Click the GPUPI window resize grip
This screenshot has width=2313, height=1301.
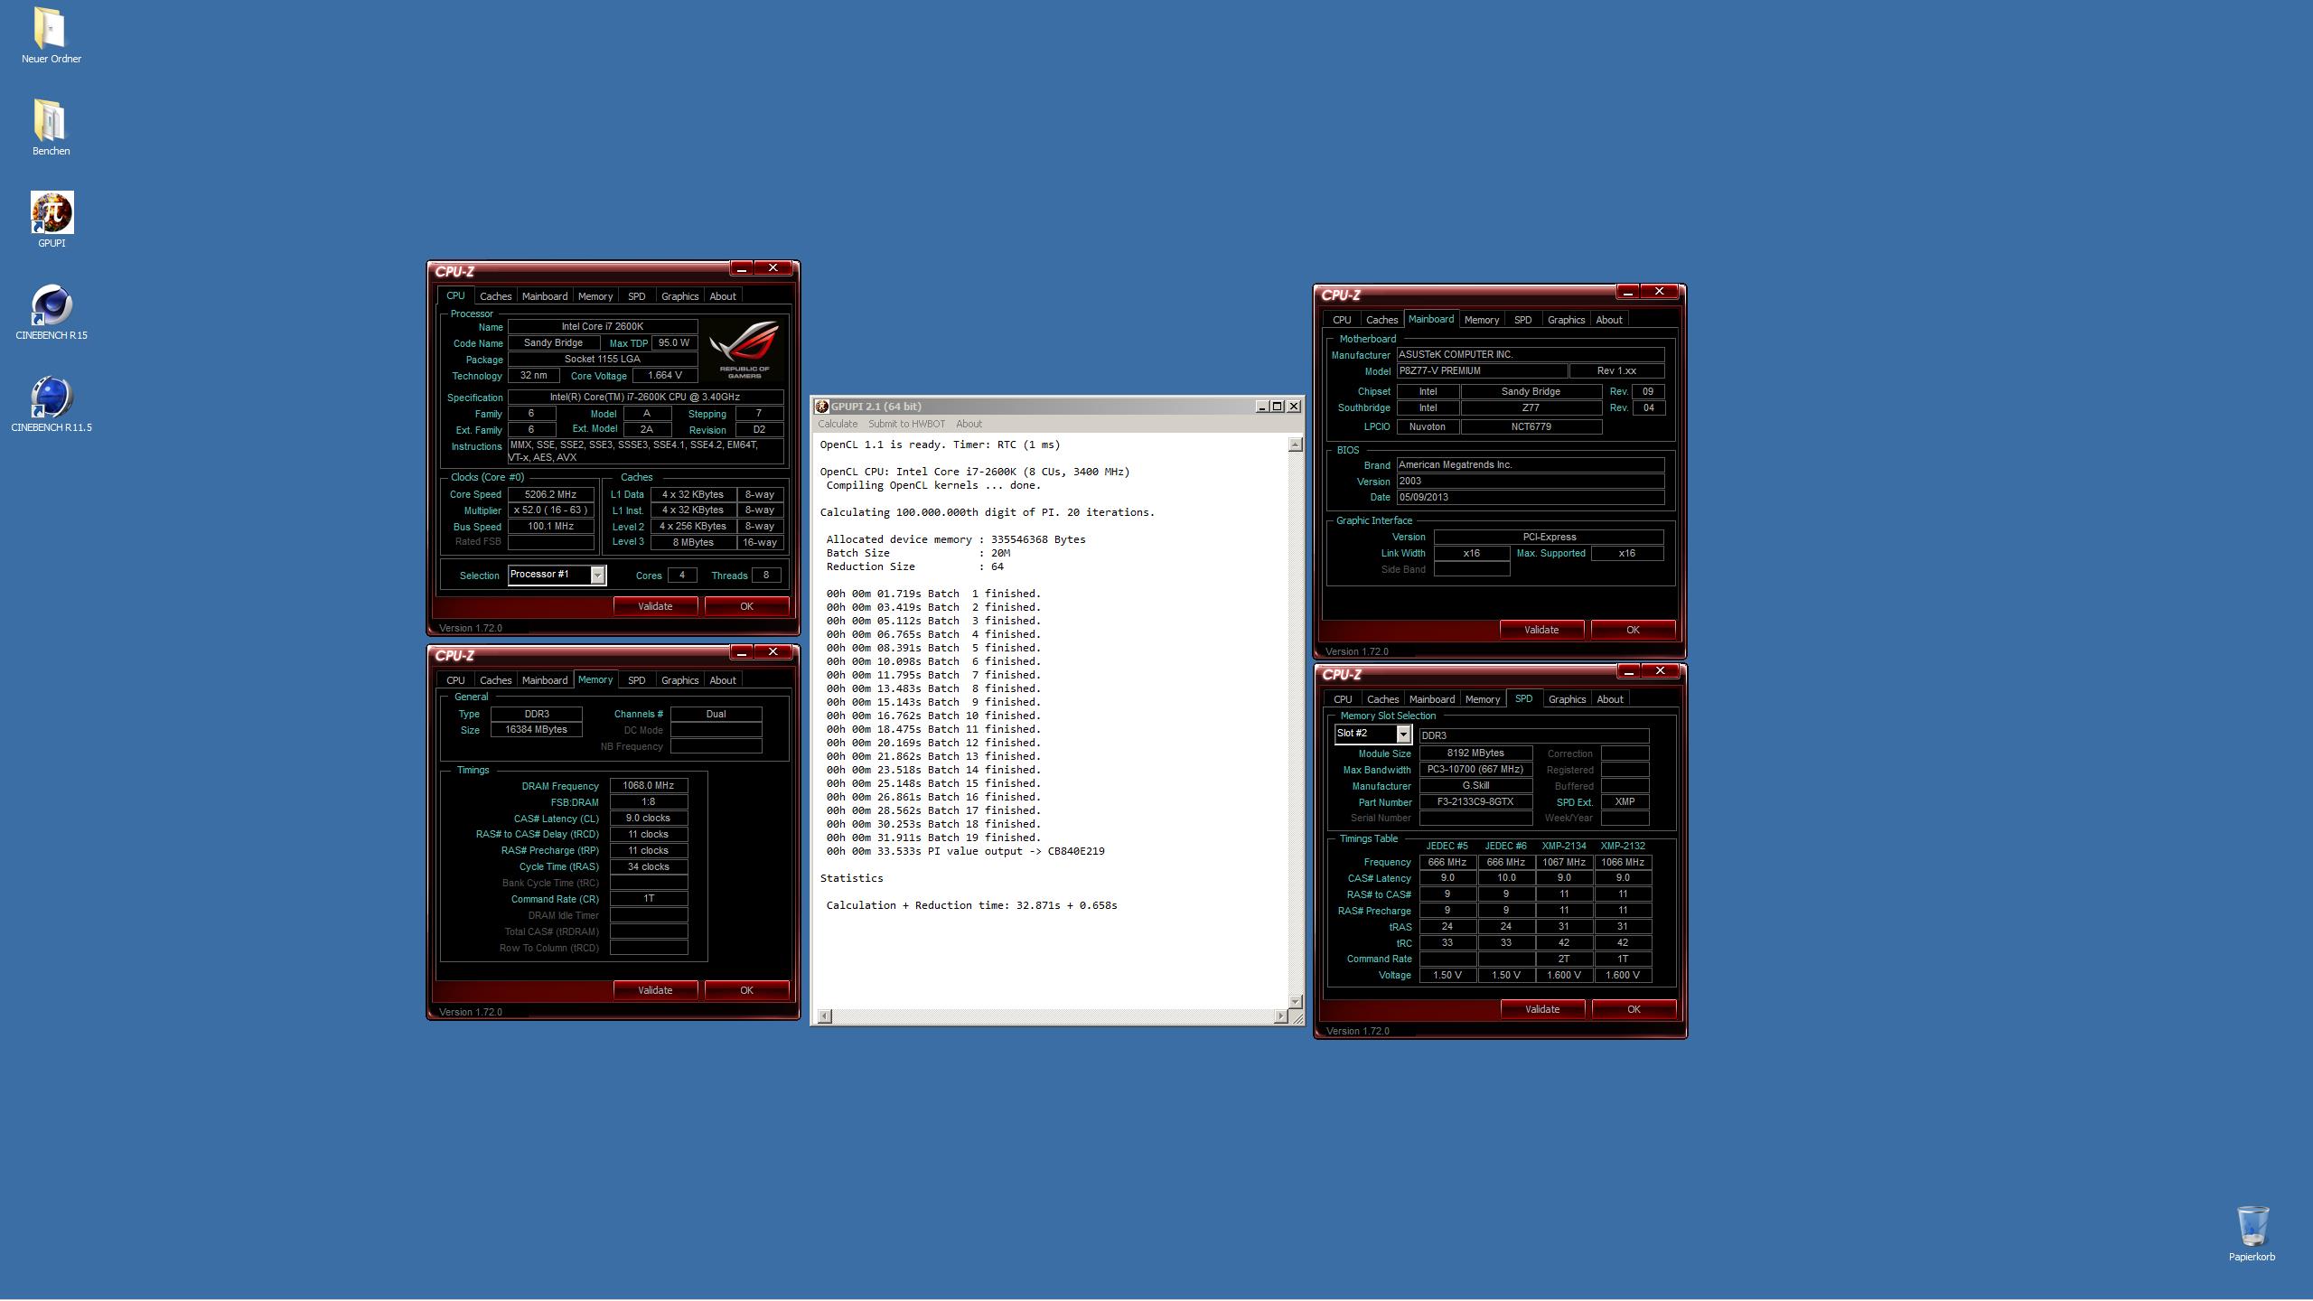(x=1296, y=1017)
